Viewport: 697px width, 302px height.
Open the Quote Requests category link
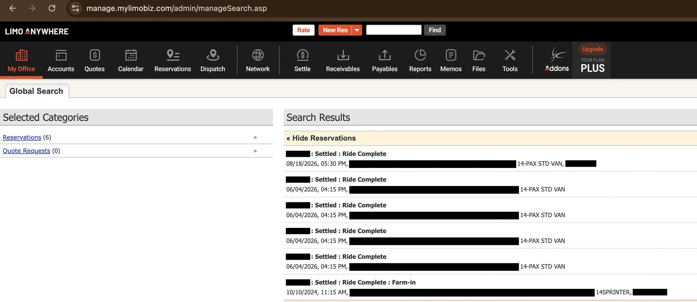[27, 151]
